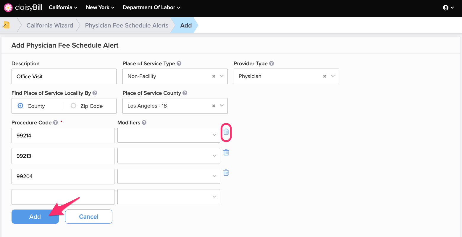Screen dimensions: 462x237
Task: Click the procedure code field with 99204
Action: click(x=63, y=176)
